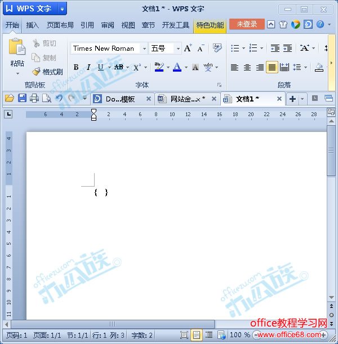Open the 视图 ribbon tab

coord(128,25)
